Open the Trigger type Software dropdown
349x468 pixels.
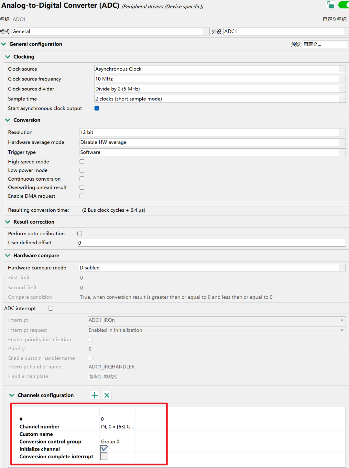pyautogui.click(x=212, y=152)
